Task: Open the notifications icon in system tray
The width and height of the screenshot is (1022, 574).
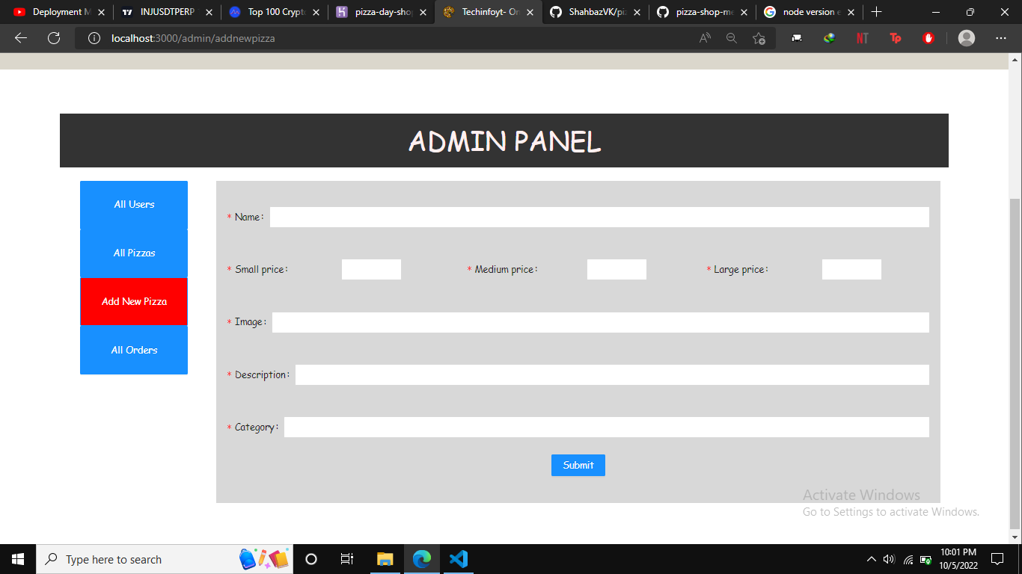Action: [997, 558]
